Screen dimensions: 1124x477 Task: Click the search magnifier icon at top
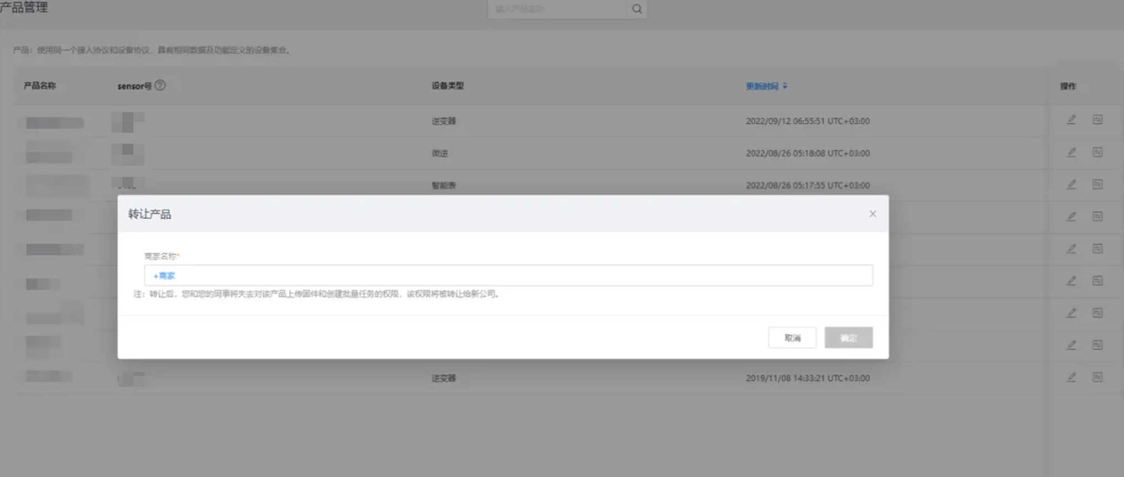[x=636, y=9]
